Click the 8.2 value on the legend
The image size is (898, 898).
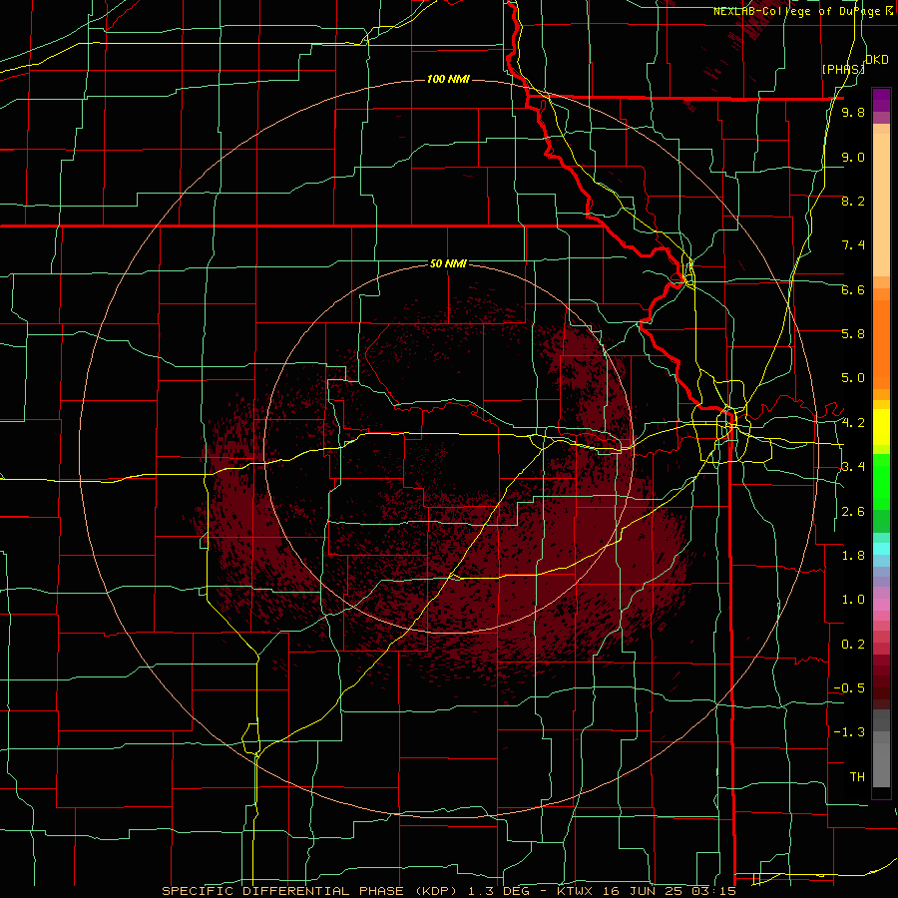click(853, 201)
